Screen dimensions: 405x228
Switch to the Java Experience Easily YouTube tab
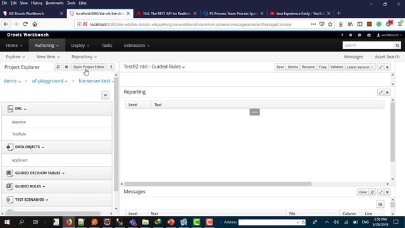click(299, 13)
